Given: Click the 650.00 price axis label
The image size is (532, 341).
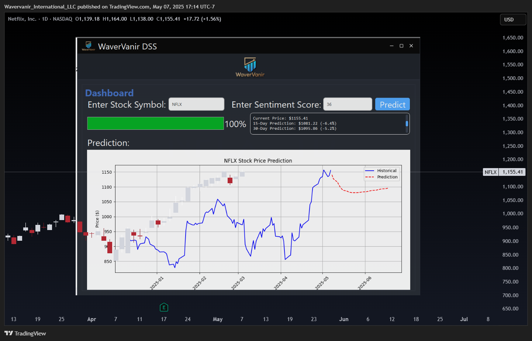Looking at the screenshot, I should point(510,309).
